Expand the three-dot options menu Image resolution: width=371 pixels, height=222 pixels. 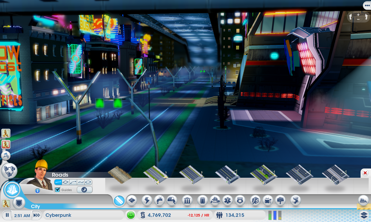[367, 5]
